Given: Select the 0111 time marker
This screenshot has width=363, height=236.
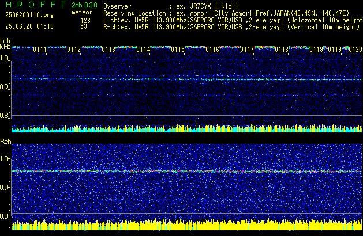Looking at the screenshot, I should click(x=40, y=50).
